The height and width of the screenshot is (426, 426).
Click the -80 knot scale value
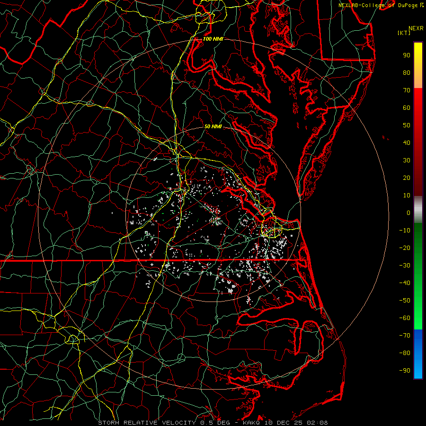[x=405, y=353]
